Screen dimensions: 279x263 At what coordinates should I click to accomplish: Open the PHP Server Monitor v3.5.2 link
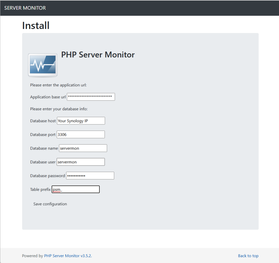point(68,256)
